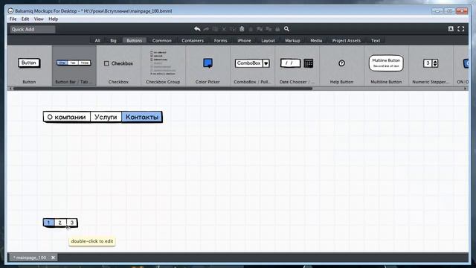This screenshot has height=268, width=476.
Task: Click the 'О компании' button on the canvas
Action: tap(67, 117)
